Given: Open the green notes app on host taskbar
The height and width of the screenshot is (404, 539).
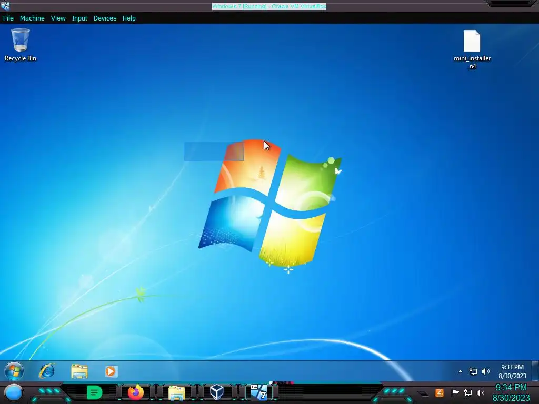Looking at the screenshot, I should [94, 392].
